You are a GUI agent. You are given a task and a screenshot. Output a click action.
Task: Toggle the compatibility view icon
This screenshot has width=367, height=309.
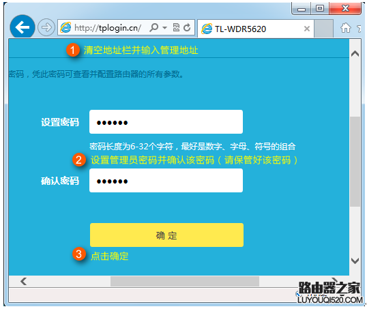176,27
